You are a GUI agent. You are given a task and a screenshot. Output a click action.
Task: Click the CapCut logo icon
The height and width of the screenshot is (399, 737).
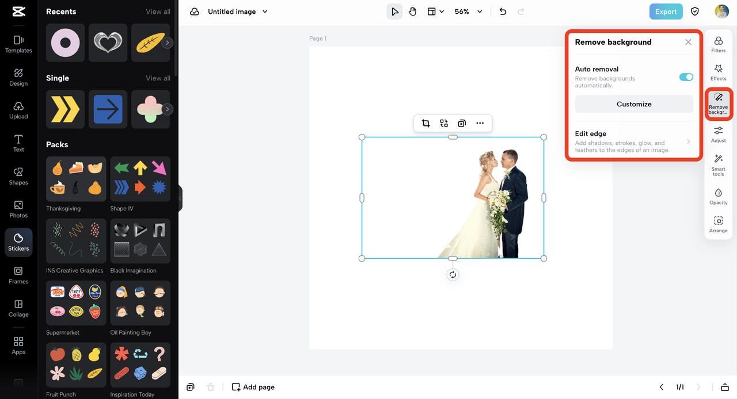click(18, 11)
